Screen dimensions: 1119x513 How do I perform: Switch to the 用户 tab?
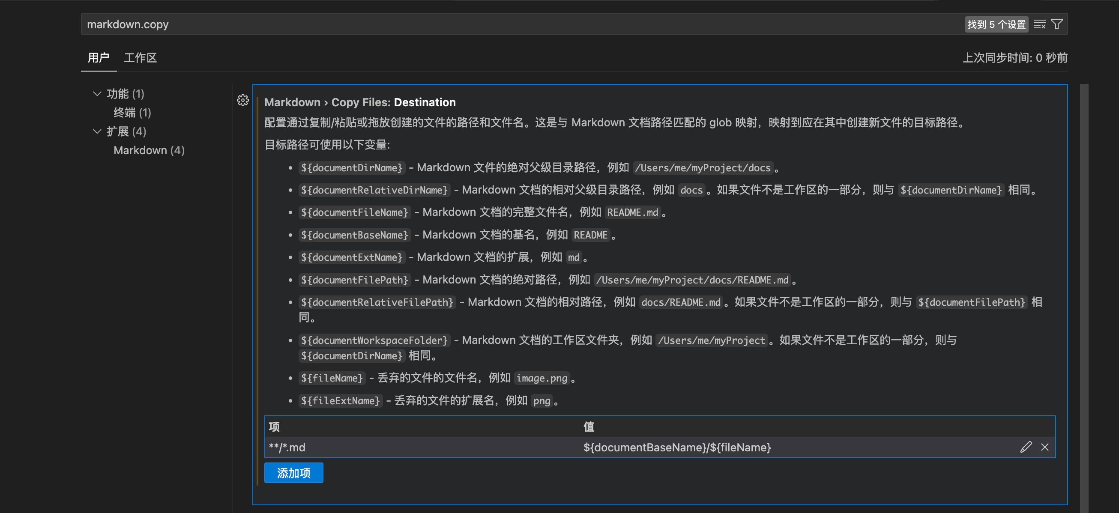(x=99, y=58)
